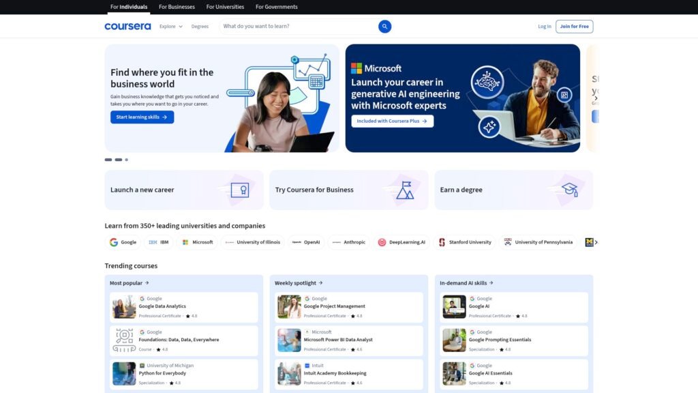Select the DeepLearning.AI partner chip
698x393 pixels.
pos(401,242)
